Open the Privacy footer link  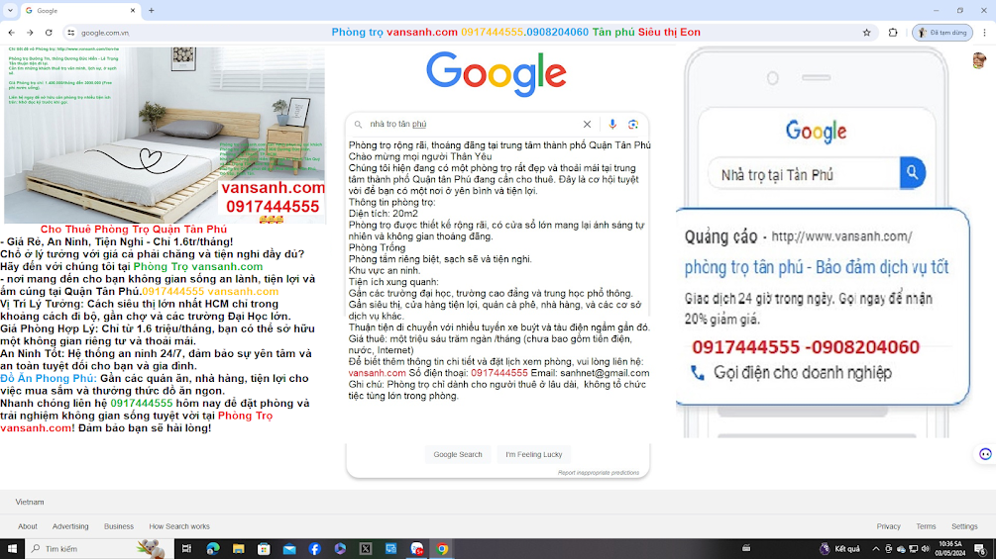click(x=889, y=526)
